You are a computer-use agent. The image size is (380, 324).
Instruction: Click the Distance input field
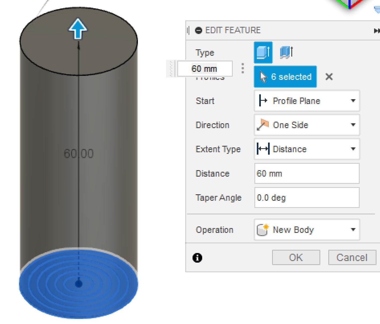tap(307, 173)
